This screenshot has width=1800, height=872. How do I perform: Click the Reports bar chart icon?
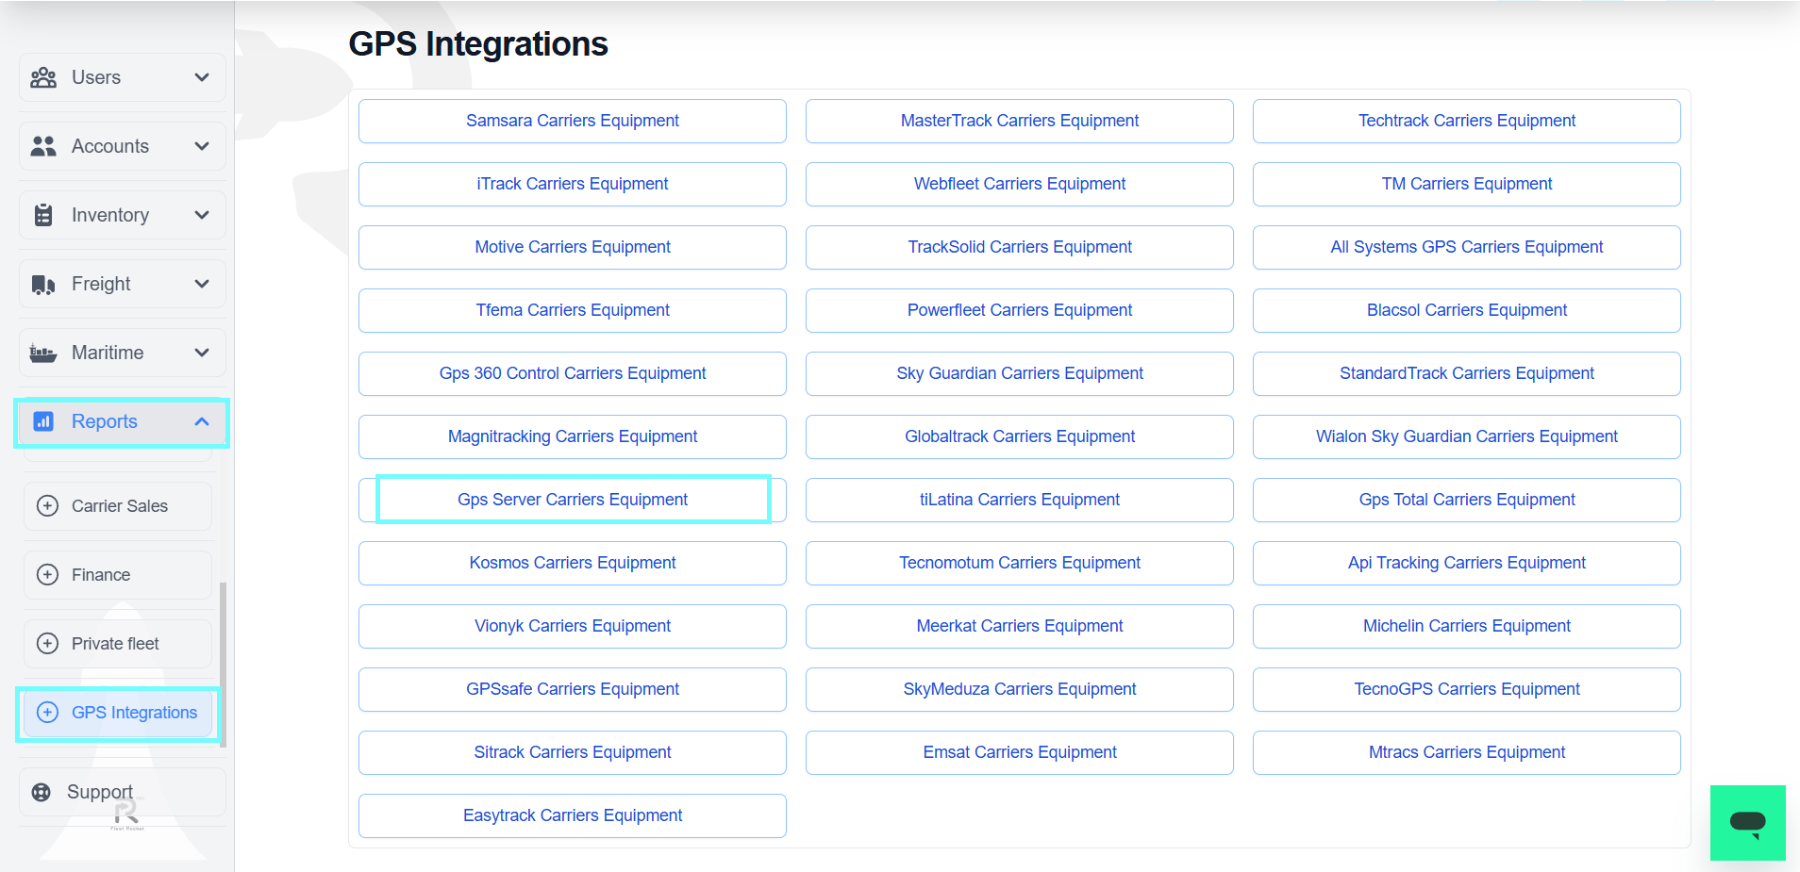coord(43,421)
